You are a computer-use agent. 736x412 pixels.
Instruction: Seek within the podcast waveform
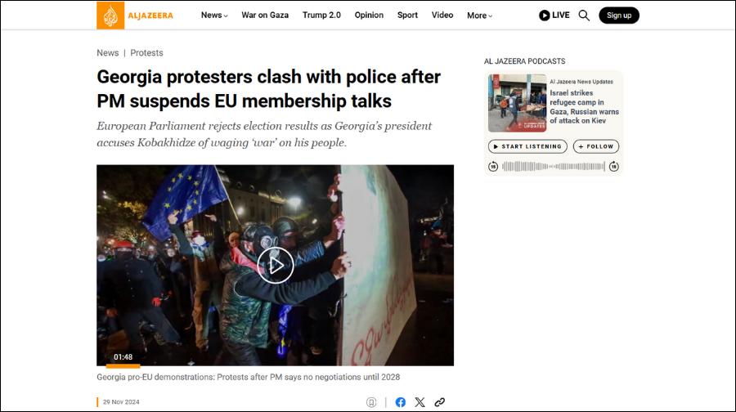pos(554,166)
